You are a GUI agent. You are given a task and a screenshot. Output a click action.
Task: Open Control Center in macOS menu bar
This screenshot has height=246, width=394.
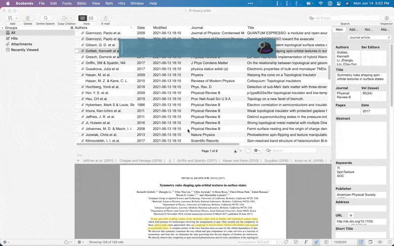coord(339,3)
